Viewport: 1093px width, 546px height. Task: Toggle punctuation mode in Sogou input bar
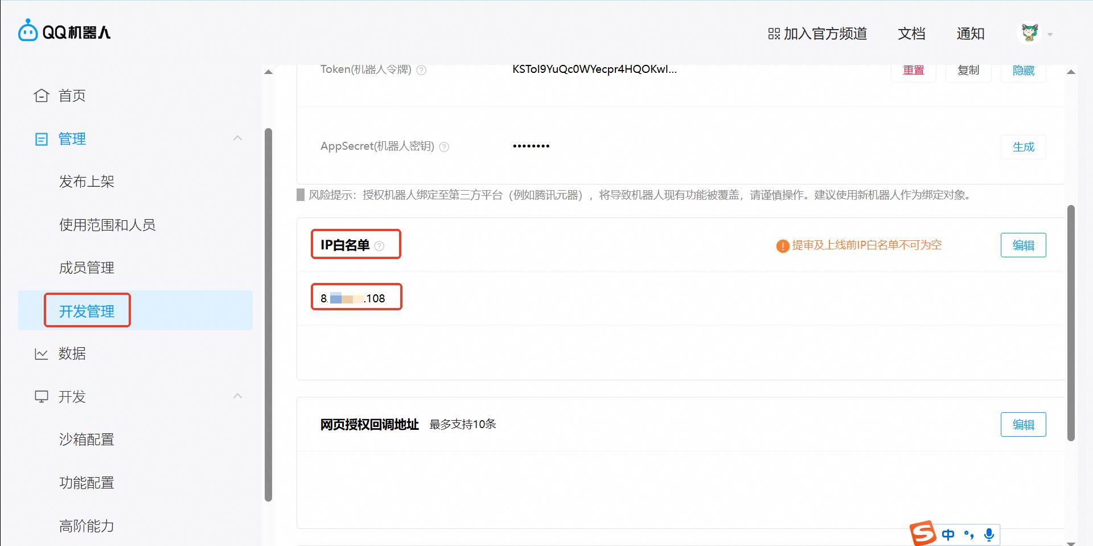point(969,534)
